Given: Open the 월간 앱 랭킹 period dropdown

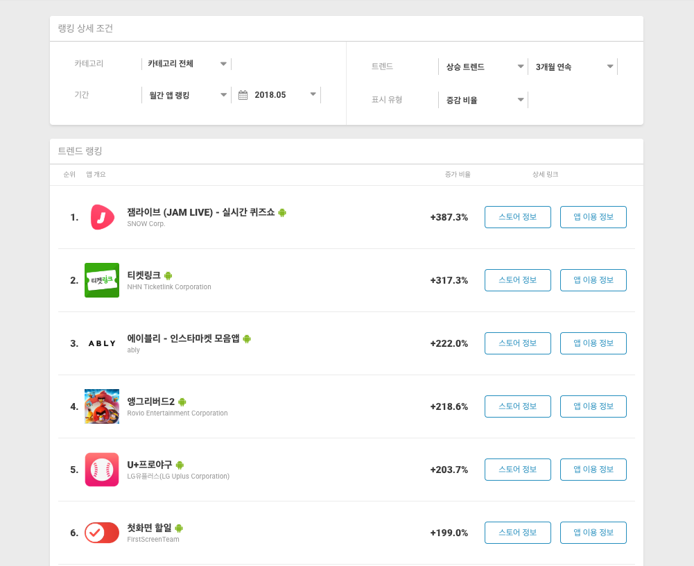Looking at the screenshot, I should pos(186,95).
